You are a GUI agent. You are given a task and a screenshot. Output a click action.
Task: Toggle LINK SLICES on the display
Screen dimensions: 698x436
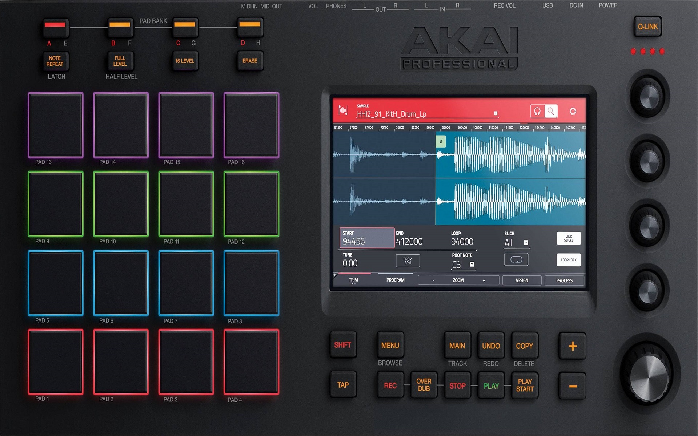569,238
